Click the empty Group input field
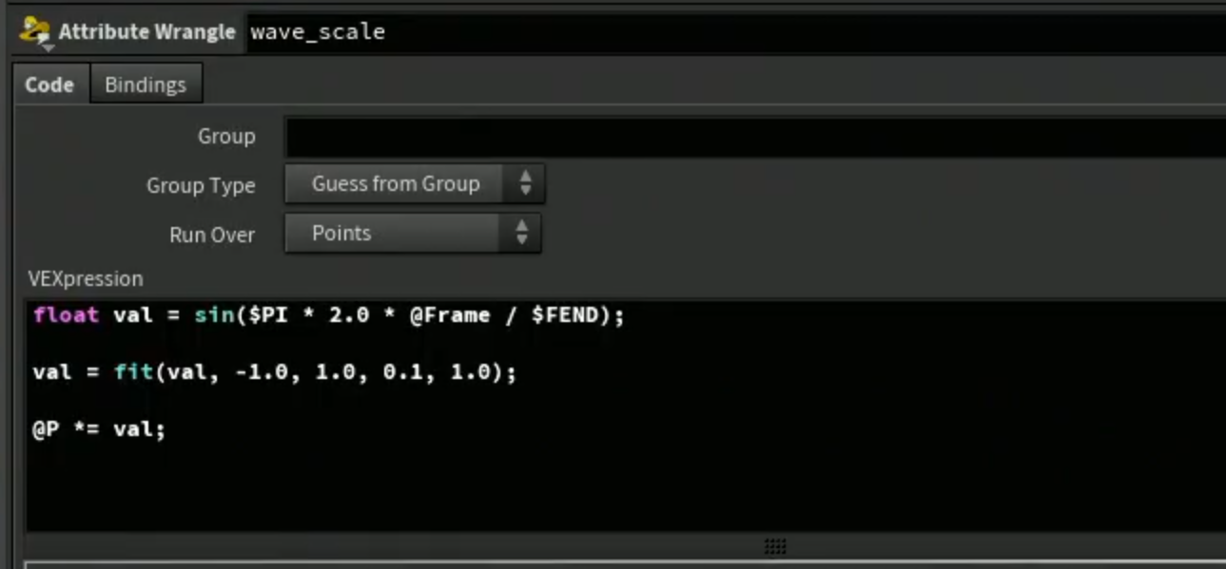The image size is (1226, 569). click(x=755, y=137)
